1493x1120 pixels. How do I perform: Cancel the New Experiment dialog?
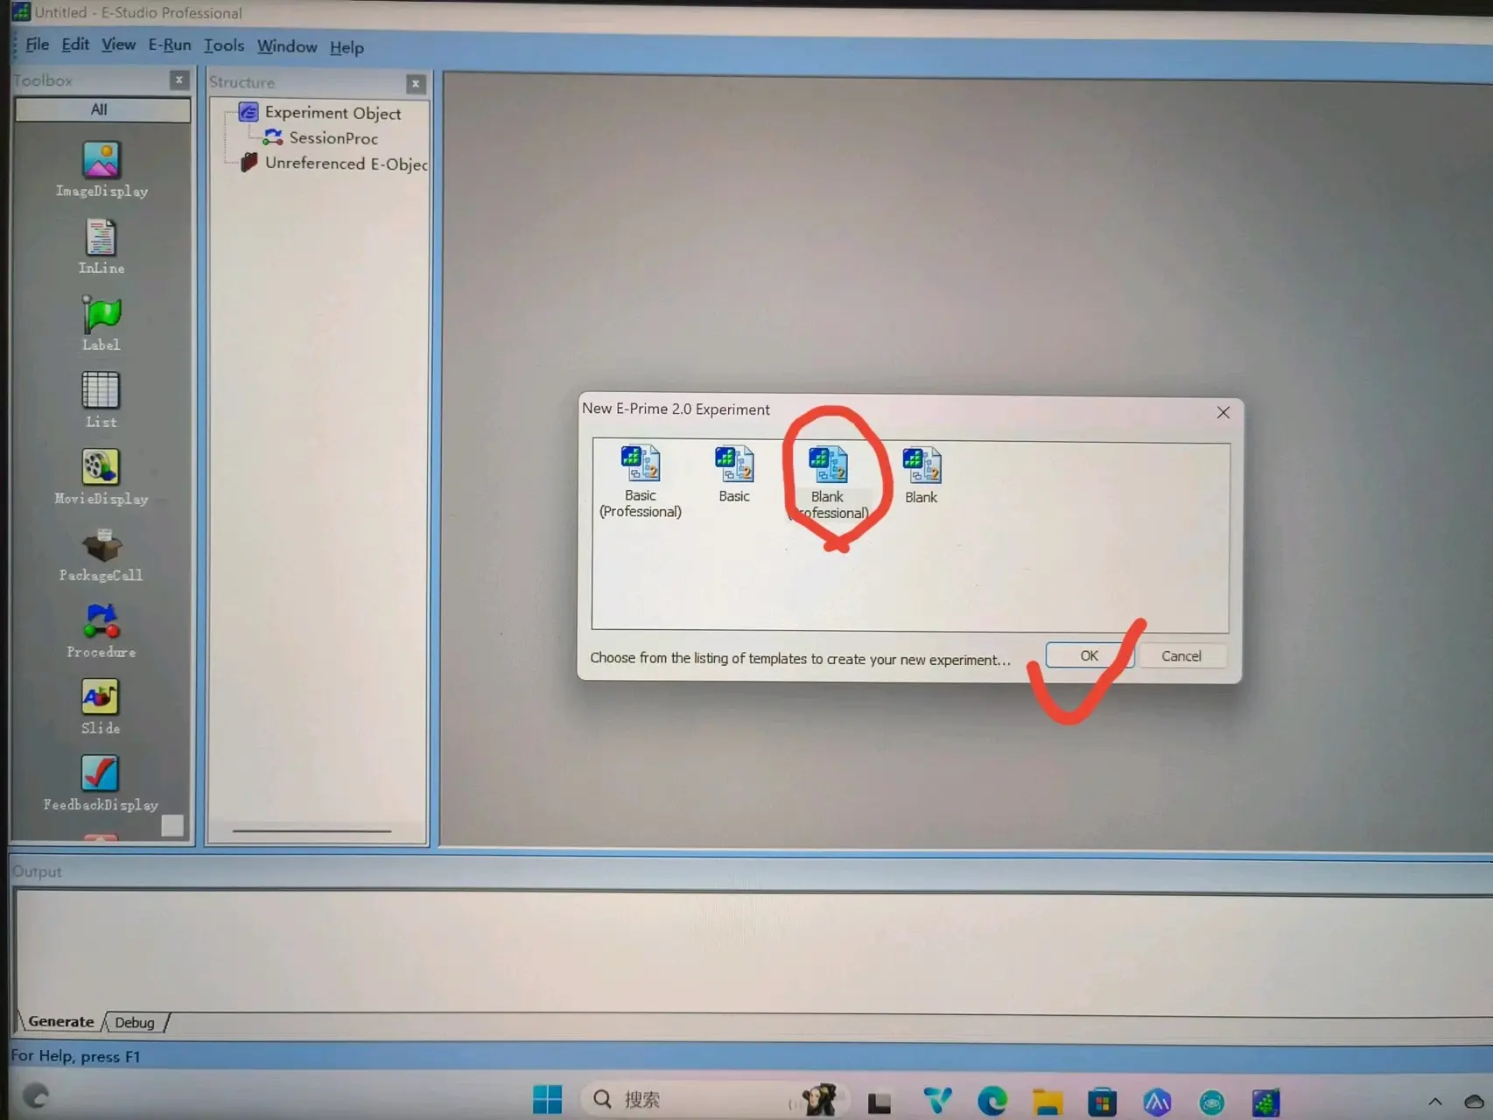coord(1181,656)
